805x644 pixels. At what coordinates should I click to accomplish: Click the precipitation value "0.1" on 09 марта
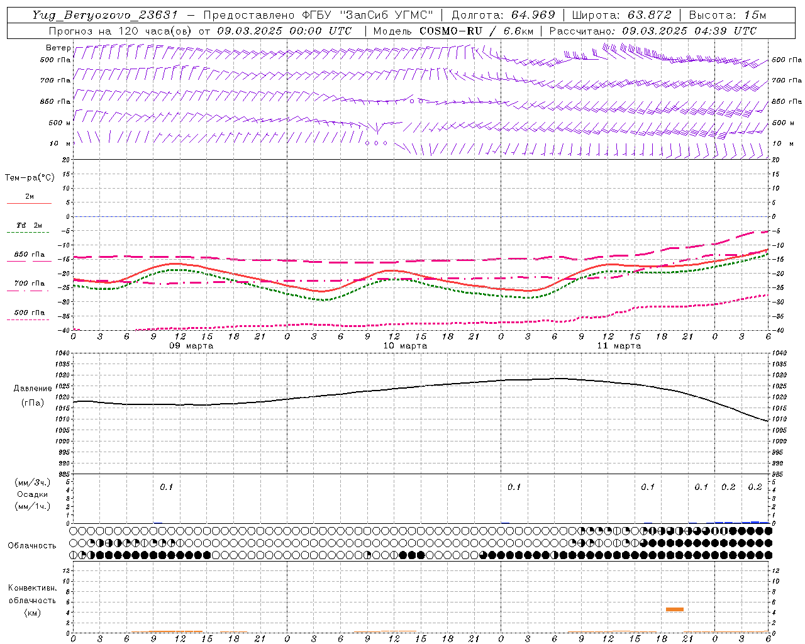(x=166, y=487)
